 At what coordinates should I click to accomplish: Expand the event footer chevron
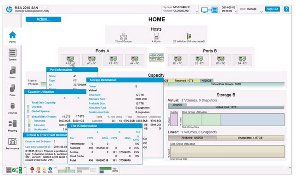(x=56, y=168)
